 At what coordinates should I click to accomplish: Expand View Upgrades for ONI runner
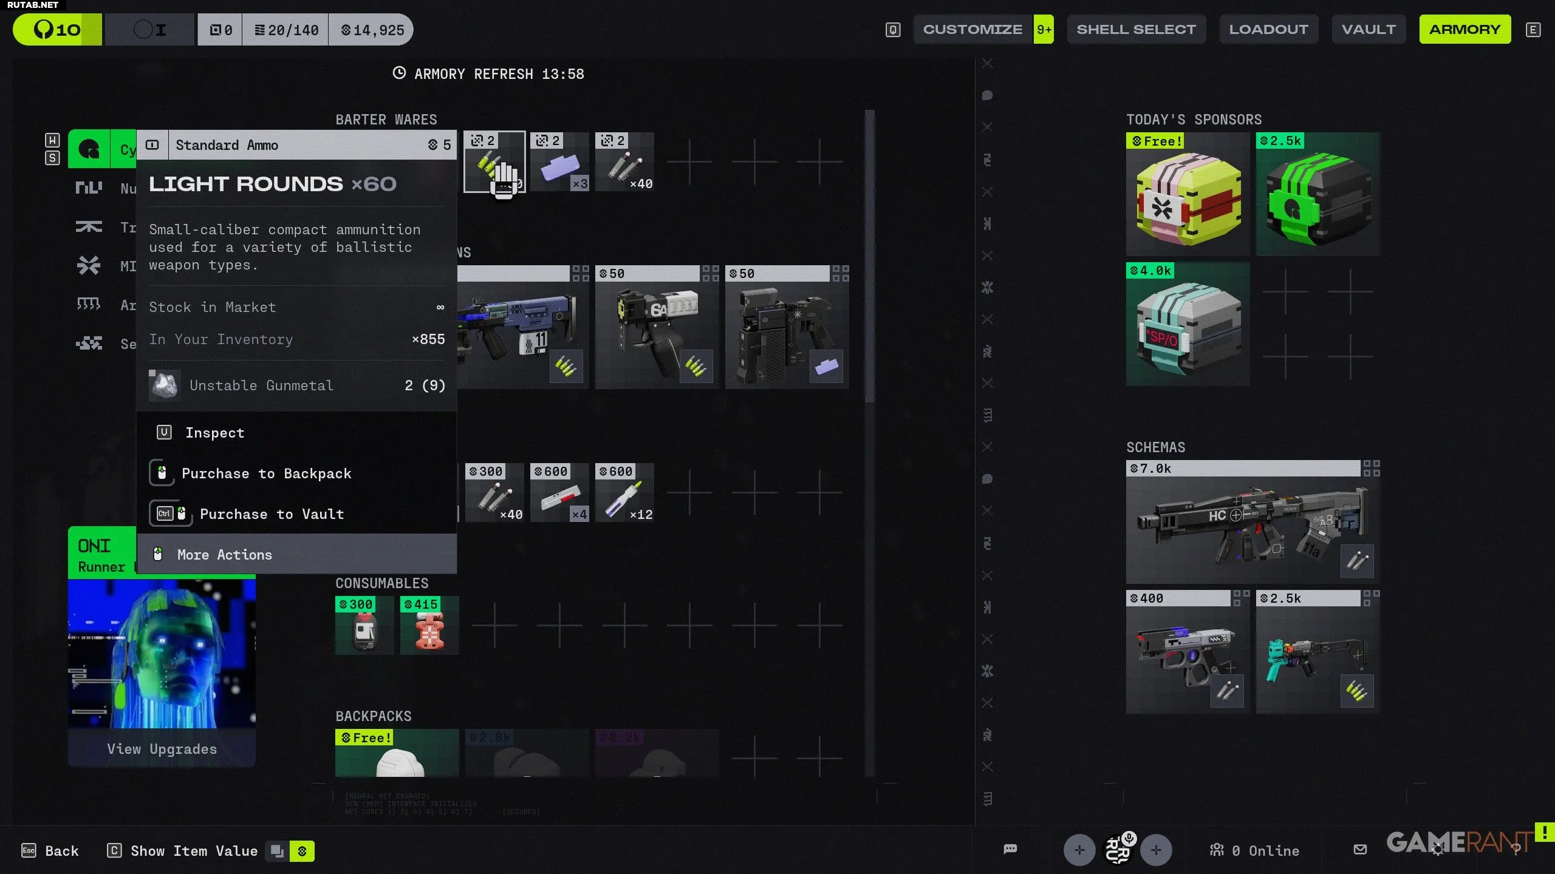pyautogui.click(x=162, y=748)
